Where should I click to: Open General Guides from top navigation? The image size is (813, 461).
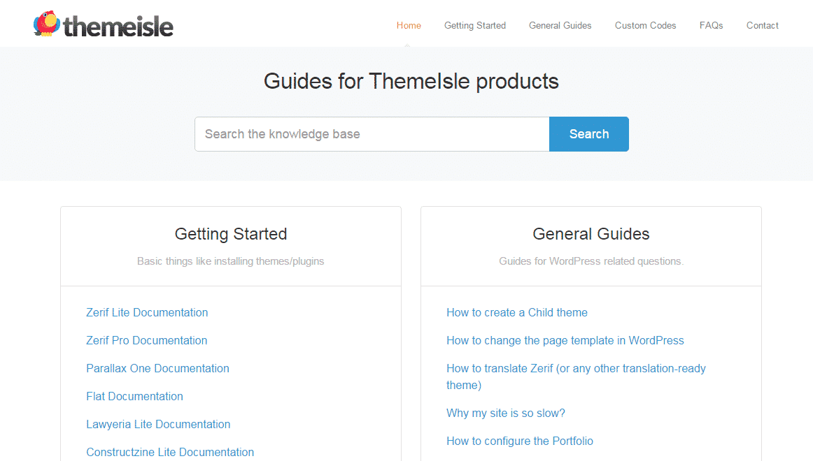pos(560,25)
